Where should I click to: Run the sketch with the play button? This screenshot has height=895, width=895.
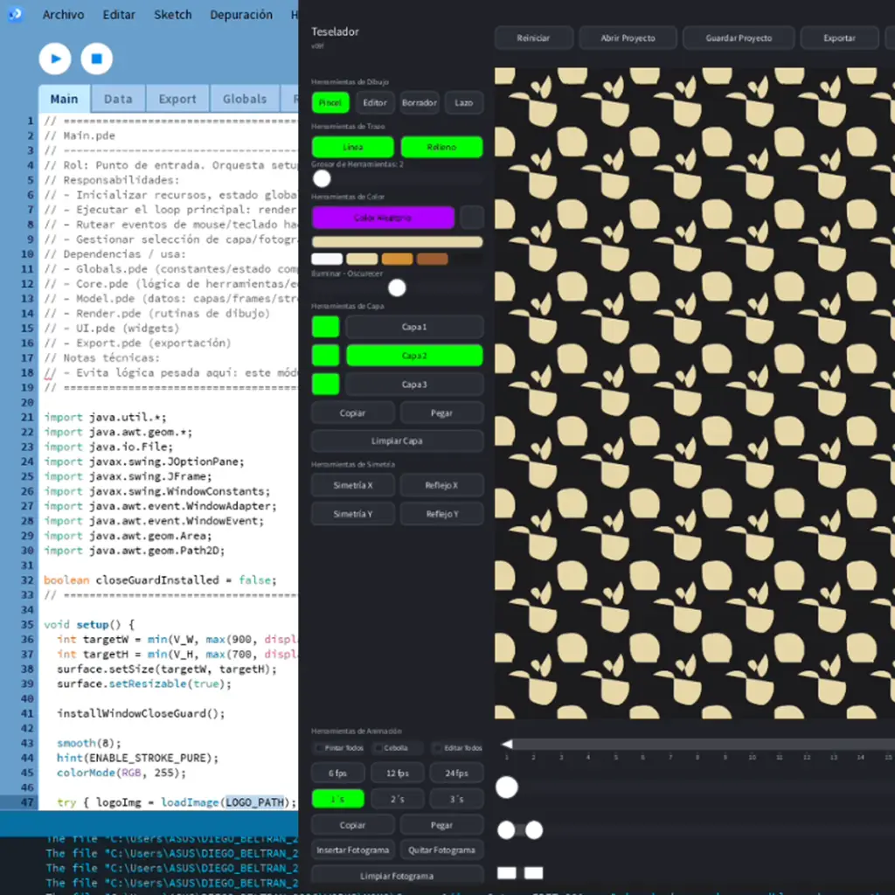[x=55, y=59]
